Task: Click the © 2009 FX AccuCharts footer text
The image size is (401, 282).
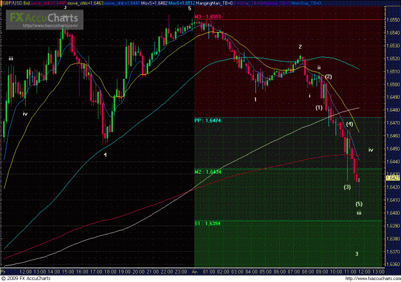Action: point(26,278)
